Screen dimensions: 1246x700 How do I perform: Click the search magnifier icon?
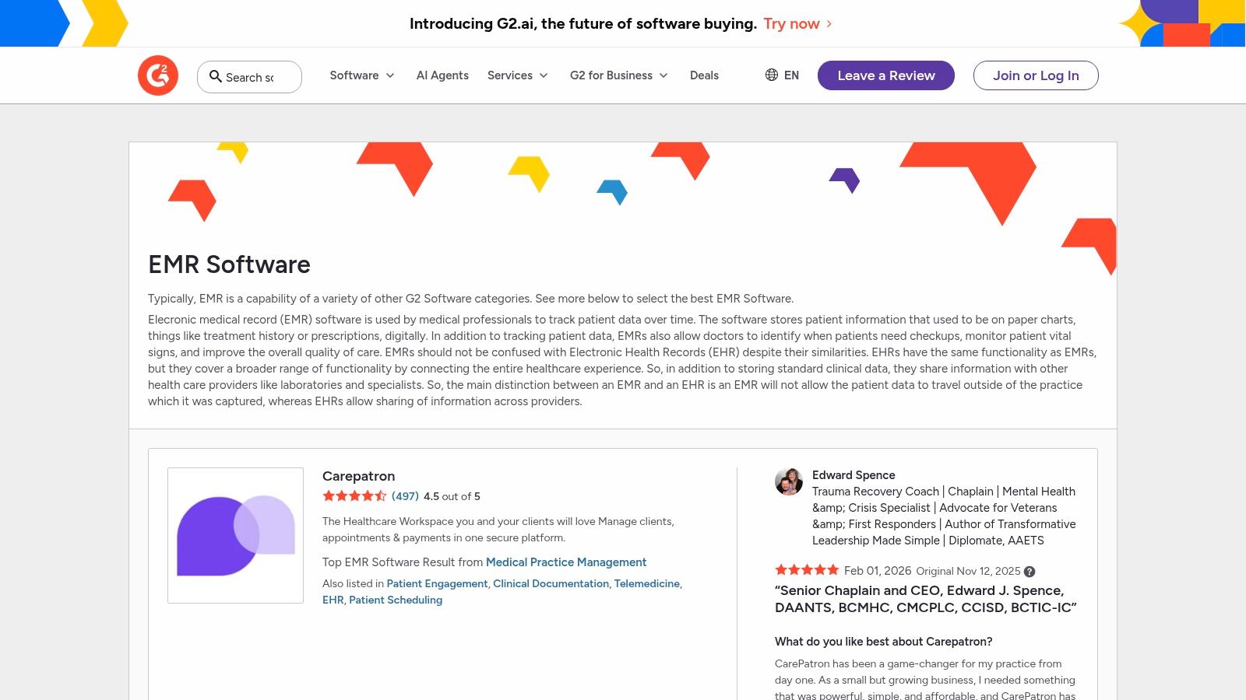coord(216,76)
